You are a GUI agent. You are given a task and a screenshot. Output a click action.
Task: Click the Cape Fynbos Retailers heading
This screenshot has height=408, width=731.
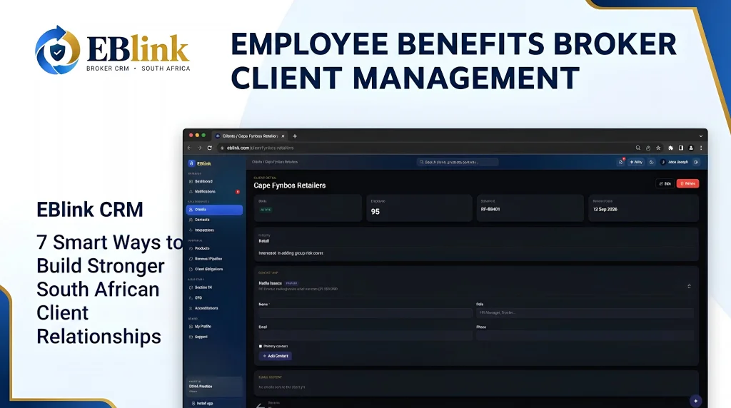[290, 185]
